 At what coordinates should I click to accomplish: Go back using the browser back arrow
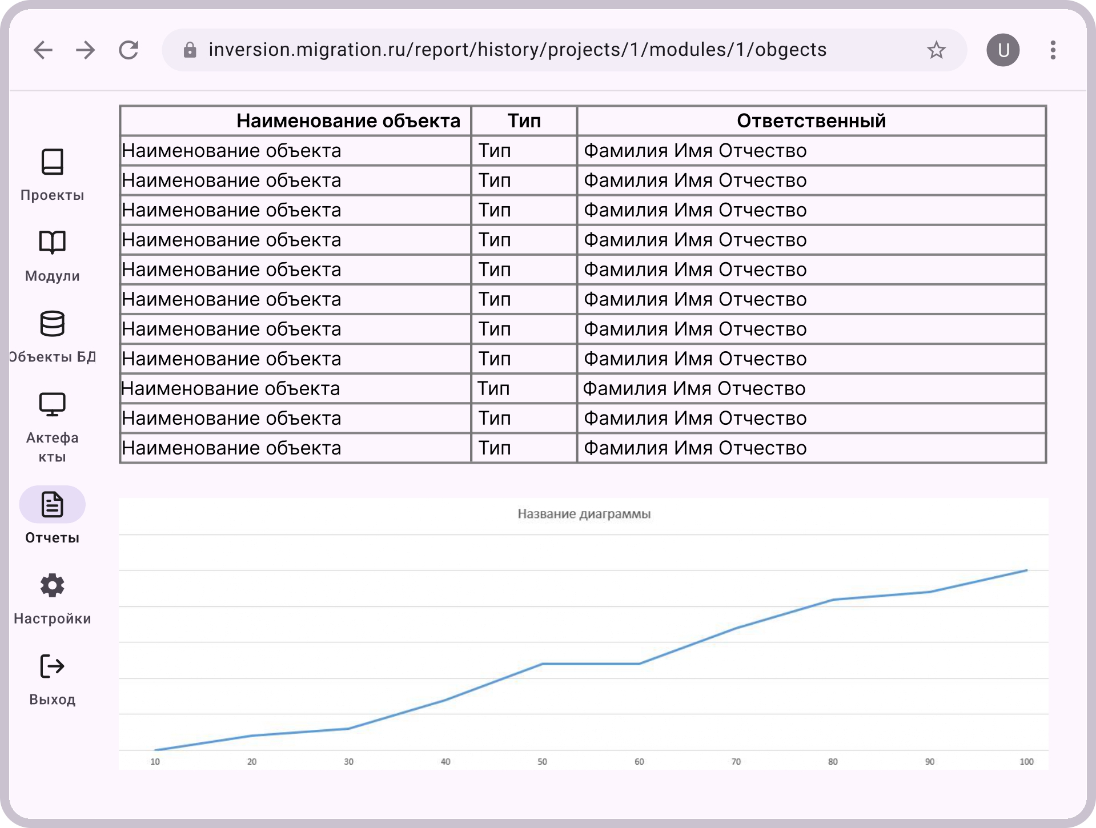click(43, 50)
